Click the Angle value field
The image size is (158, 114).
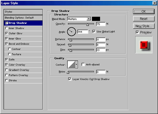click(83, 32)
